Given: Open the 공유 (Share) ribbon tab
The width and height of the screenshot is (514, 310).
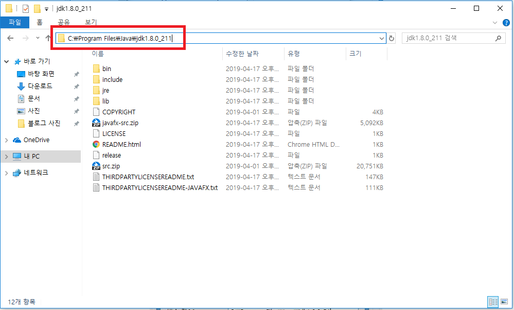Looking at the screenshot, I should tap(64, 22).
